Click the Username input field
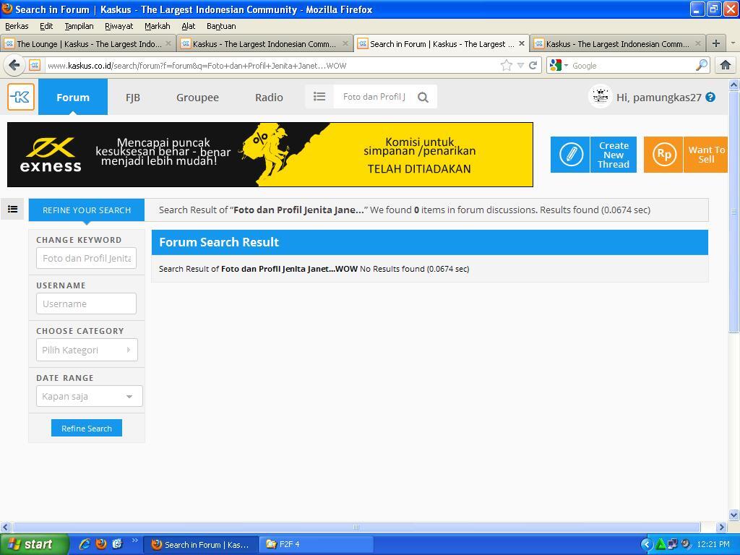The width and height of the screenshot is (740, 555). pos(87,304)
